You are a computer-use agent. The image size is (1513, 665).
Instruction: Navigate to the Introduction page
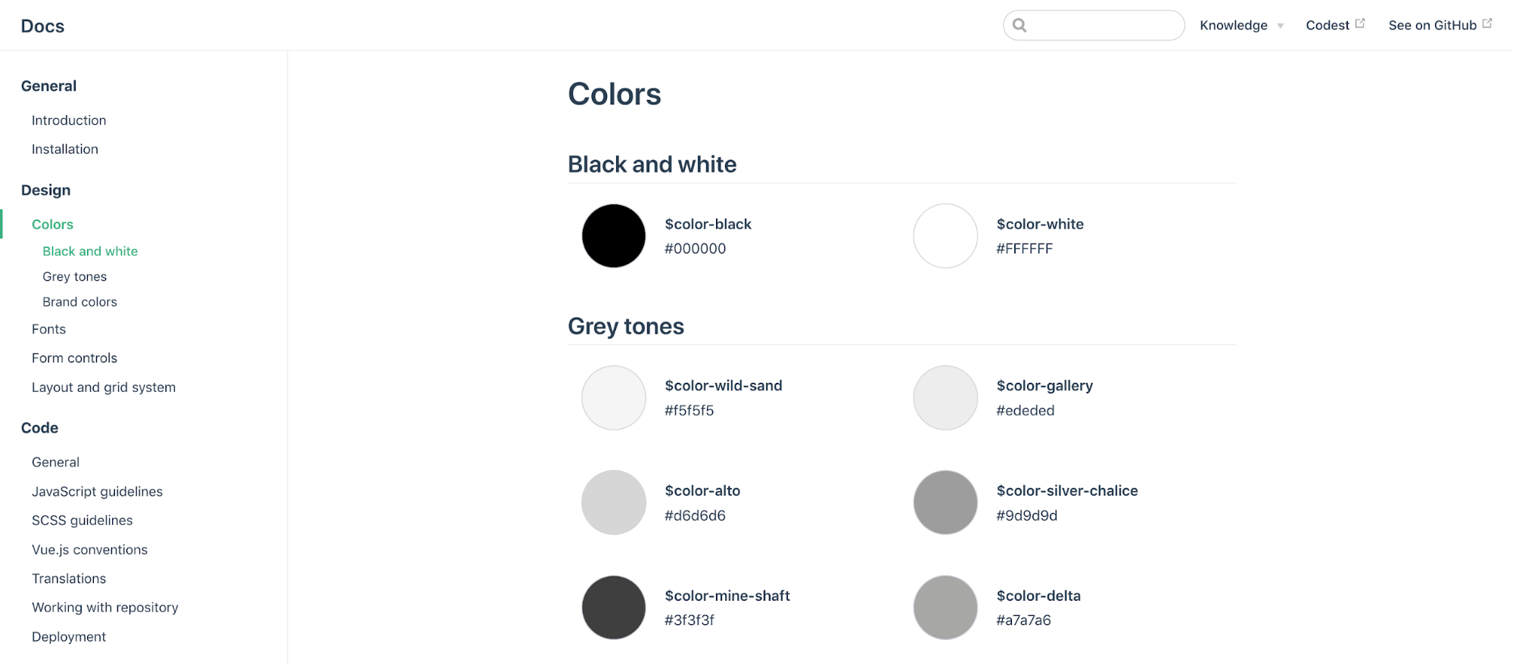pyautogui.click(x=69, y=120)
